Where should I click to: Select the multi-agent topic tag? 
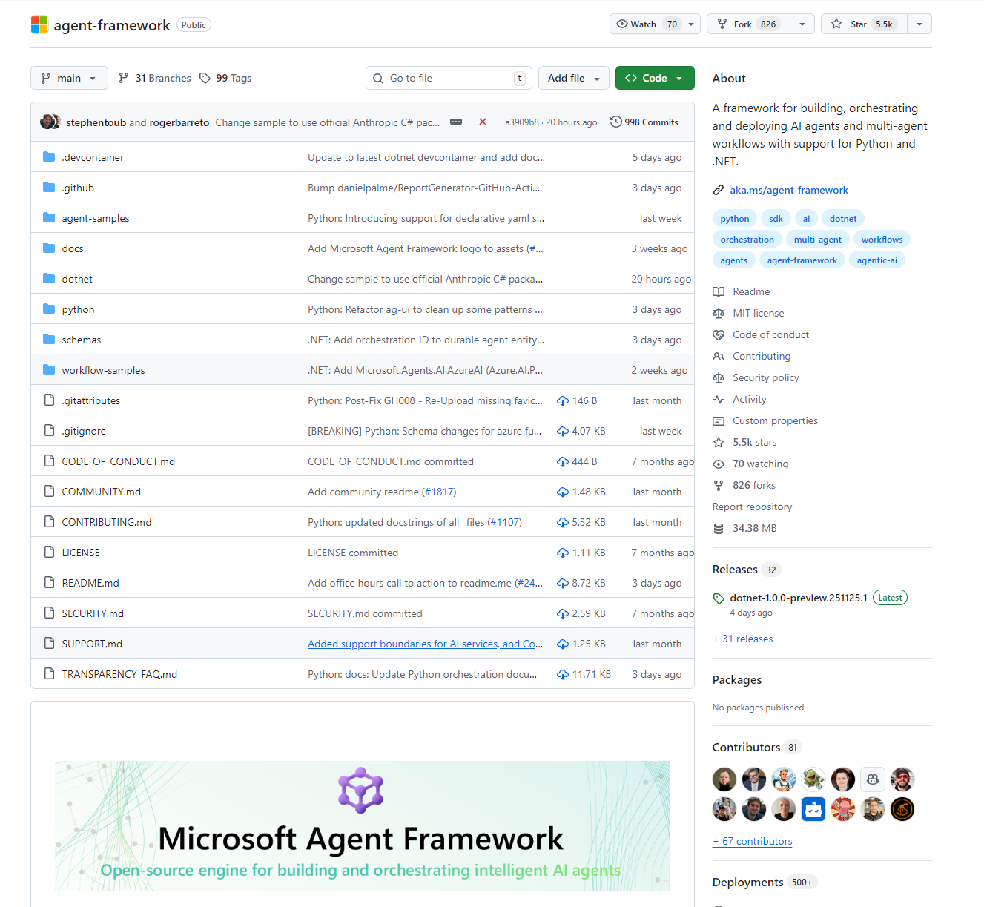click(817, 240)
